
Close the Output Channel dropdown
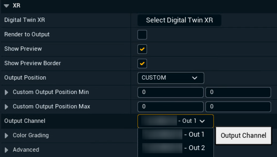(x=175, y=121)
